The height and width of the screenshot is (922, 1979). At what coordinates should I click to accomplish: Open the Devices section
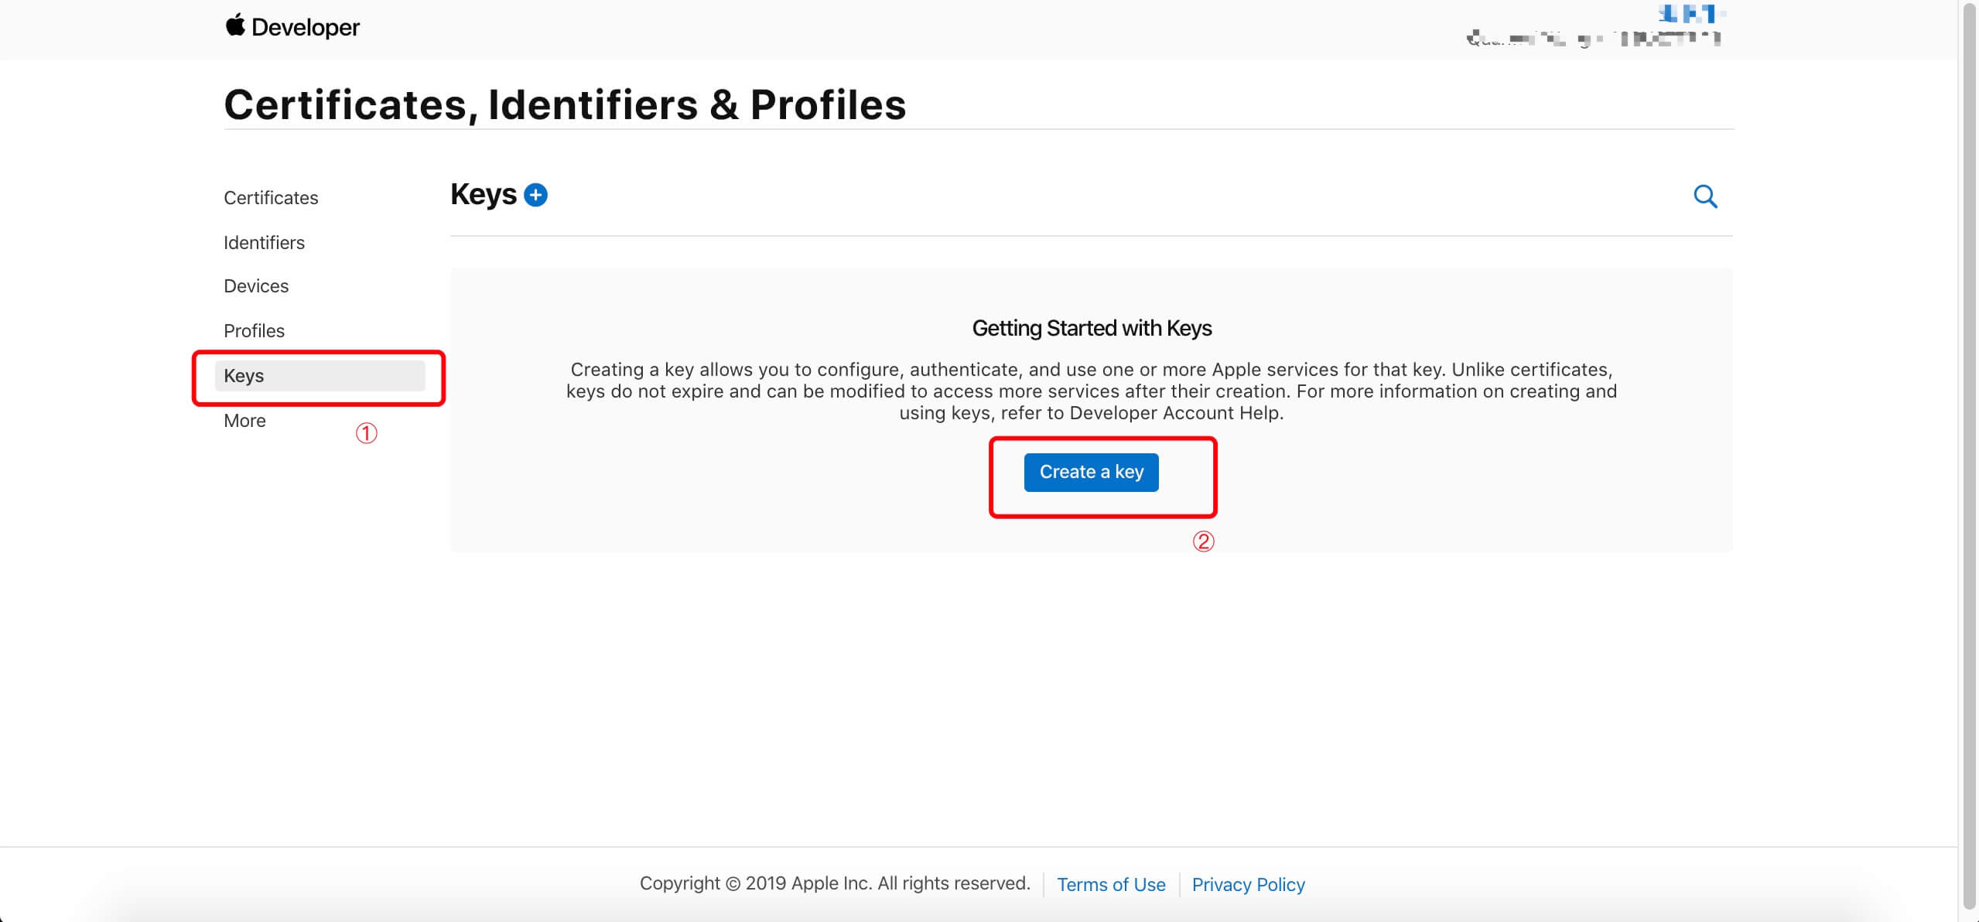click(255, 285)
